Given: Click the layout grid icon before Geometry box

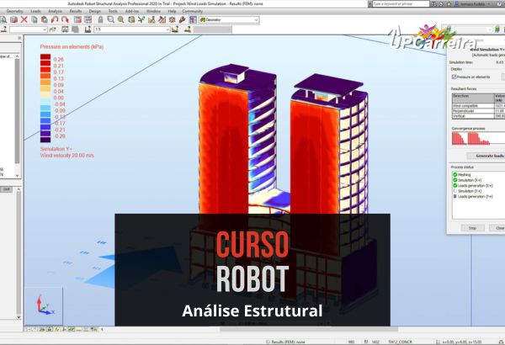Looking at the screenshot, I should coord(193,20).
